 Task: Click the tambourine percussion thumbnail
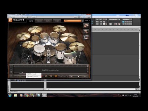pyautogui.click(x=86, y=37)
